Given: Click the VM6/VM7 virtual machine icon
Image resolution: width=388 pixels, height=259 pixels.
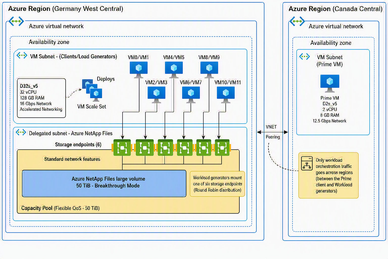Looking at the screenshot, I should [x=191, y=95].
